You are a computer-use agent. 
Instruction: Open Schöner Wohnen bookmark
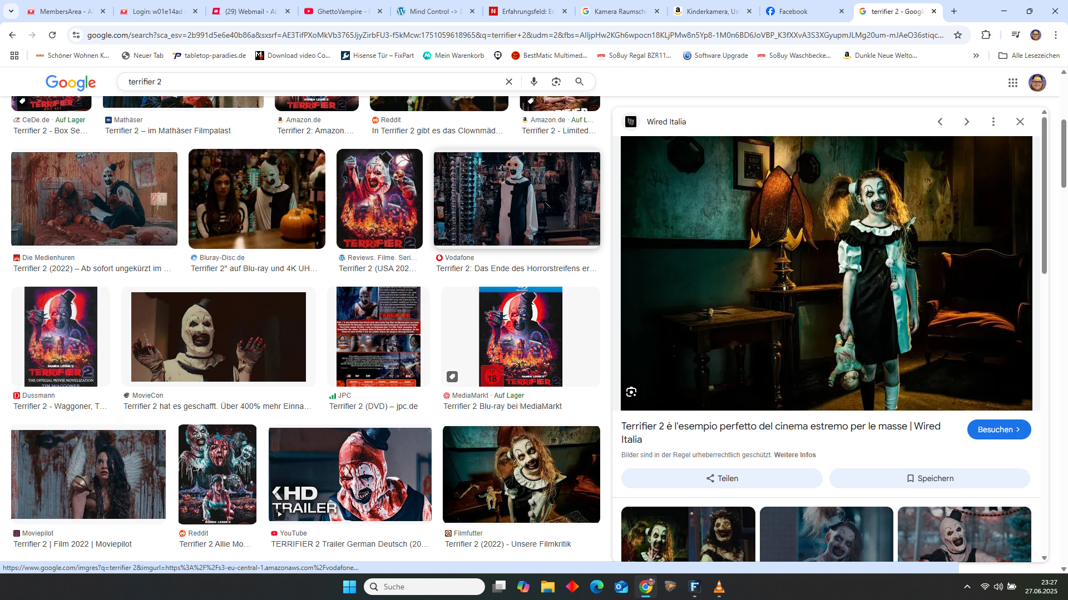pos(72,56)
